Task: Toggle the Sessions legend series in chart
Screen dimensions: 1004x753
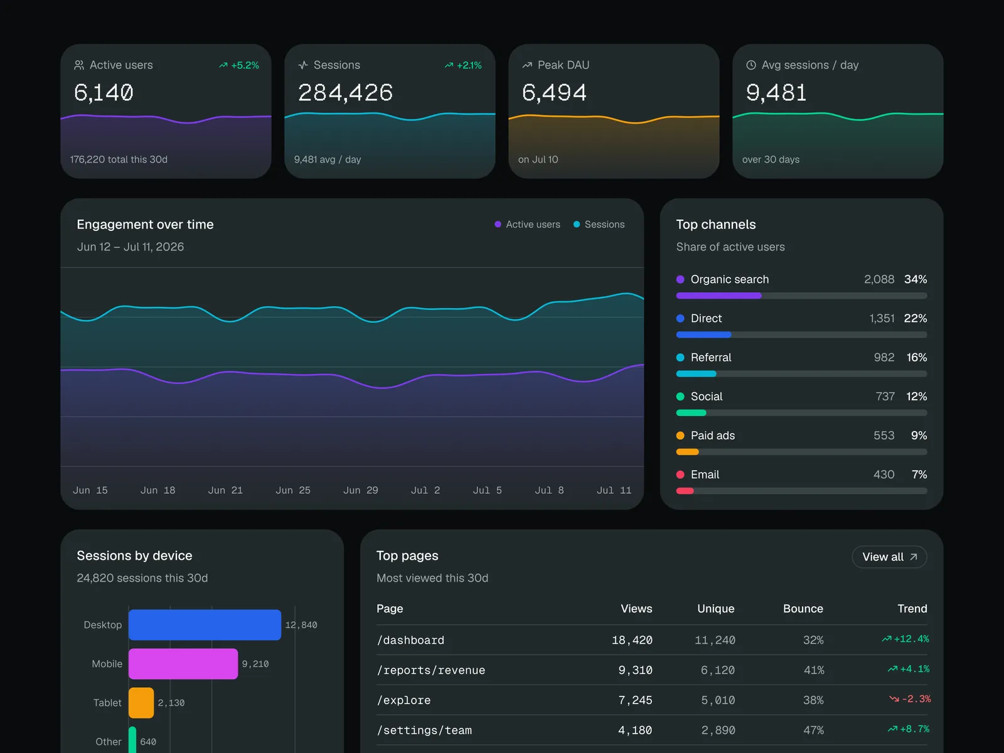Action: 599,225
